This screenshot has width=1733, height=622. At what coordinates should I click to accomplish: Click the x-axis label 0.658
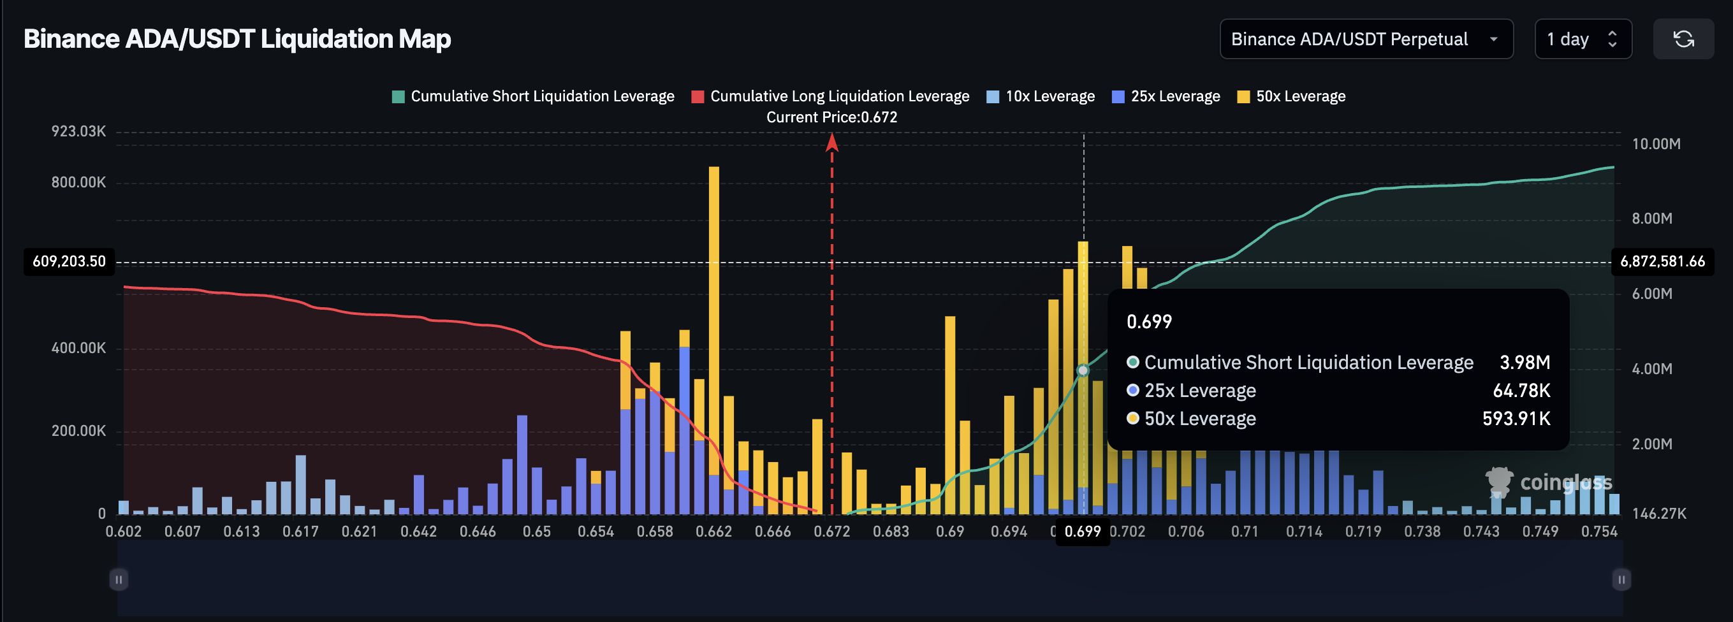pyautogui.click(x=655, y=532)
